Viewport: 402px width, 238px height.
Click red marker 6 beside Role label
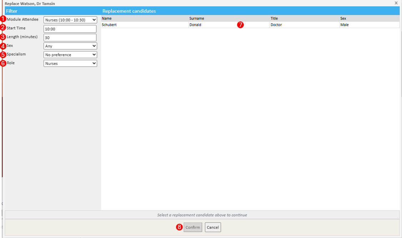[x=3, y=63]
